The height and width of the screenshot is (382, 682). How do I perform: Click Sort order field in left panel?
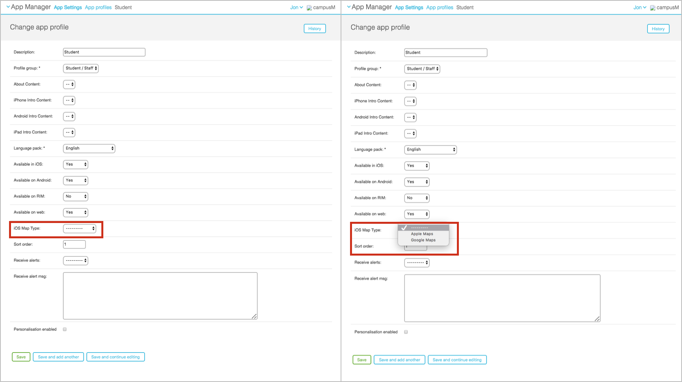coord(74,245)
